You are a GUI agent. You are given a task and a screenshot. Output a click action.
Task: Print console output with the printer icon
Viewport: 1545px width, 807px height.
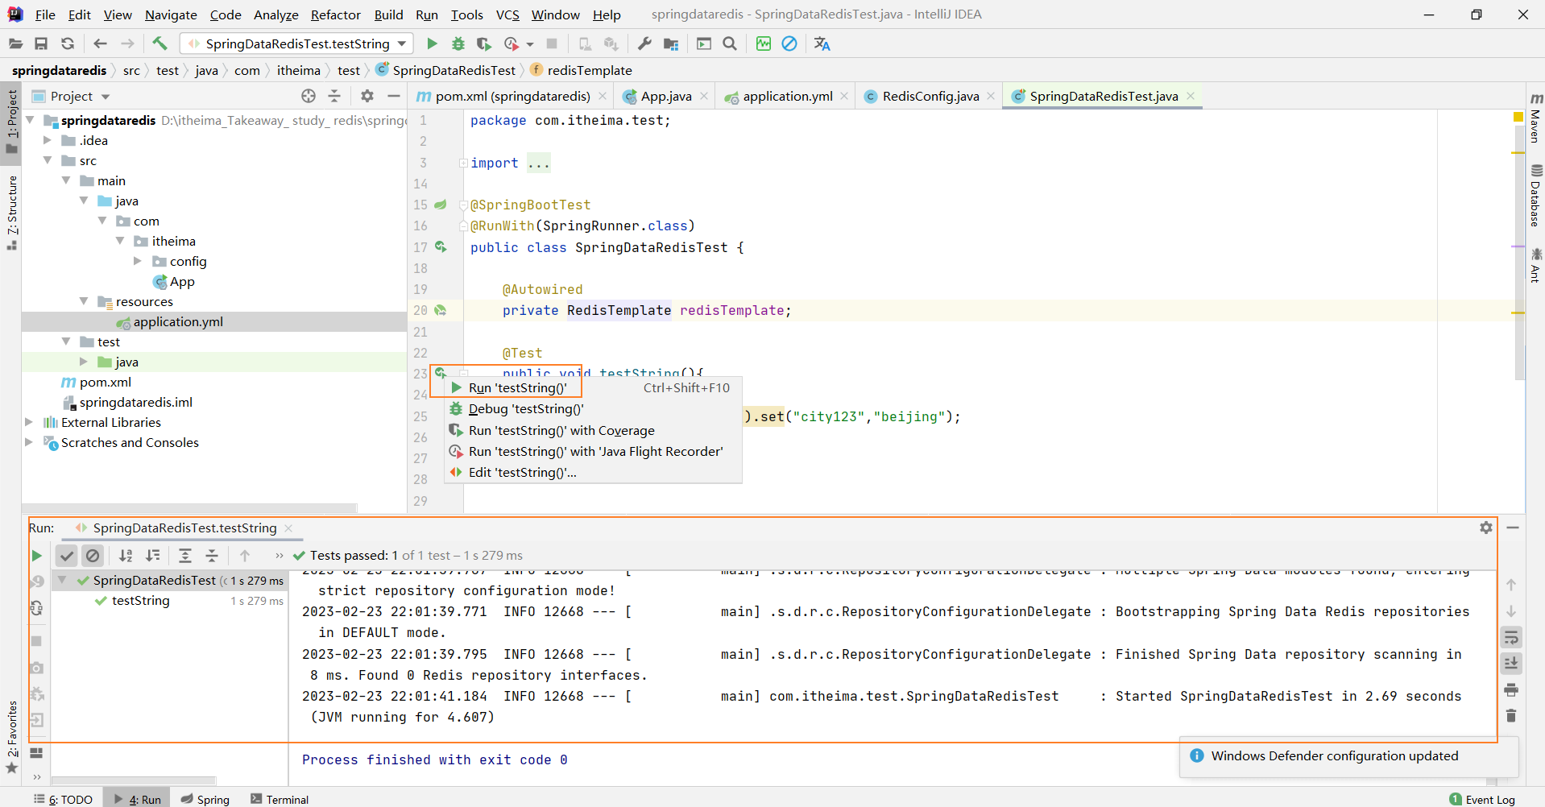click(1511, 689)
